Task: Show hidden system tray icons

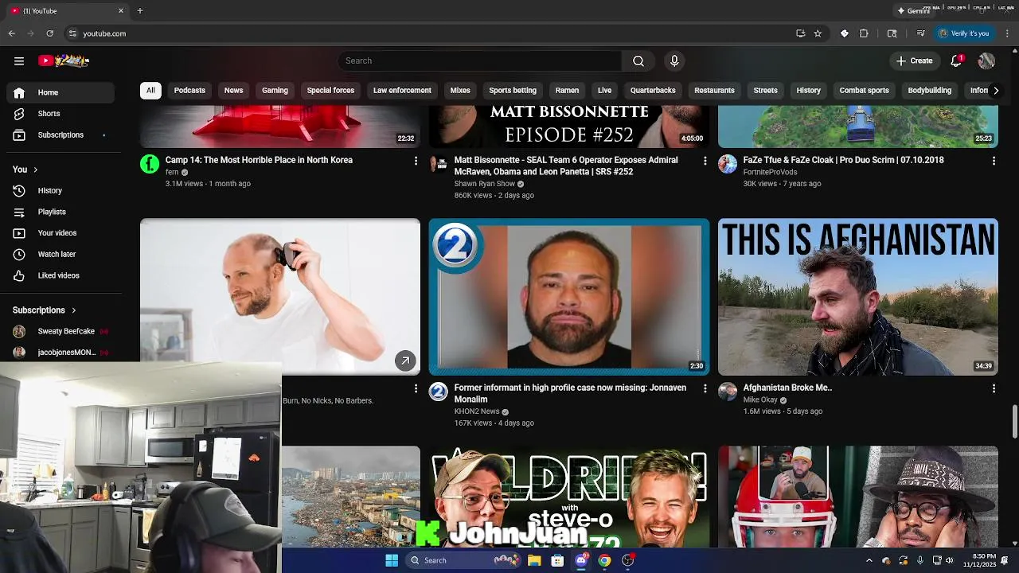Action: pos(869,560)
